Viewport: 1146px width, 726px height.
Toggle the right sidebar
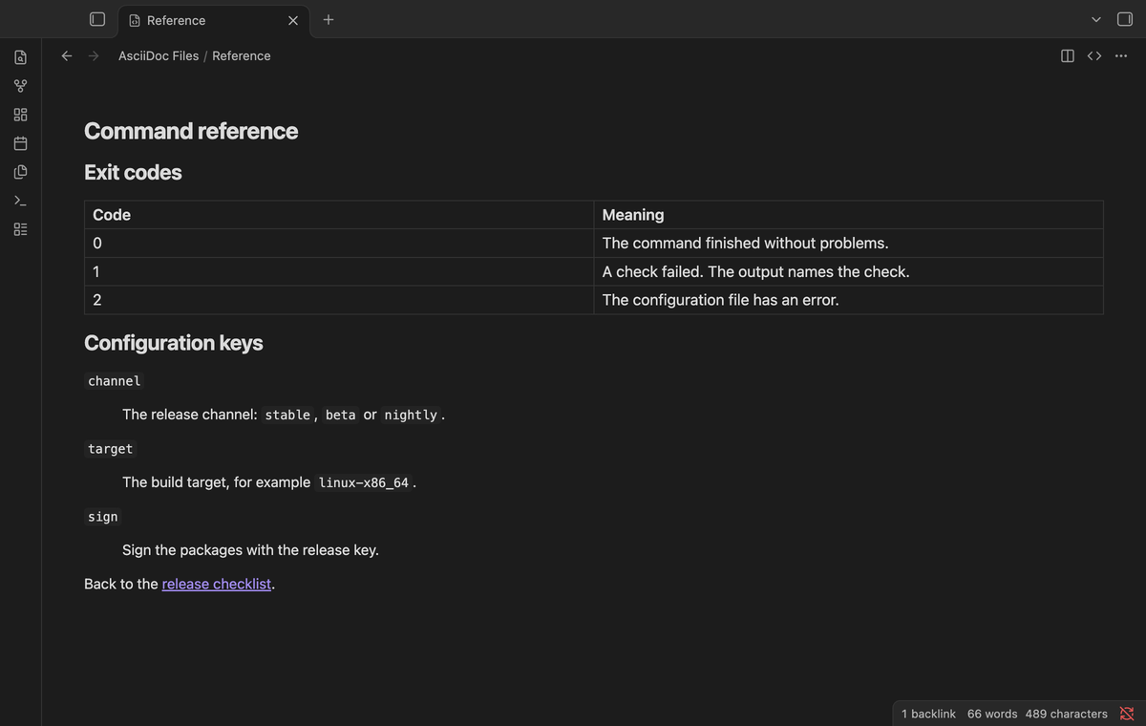click(x=1125, y=19)
